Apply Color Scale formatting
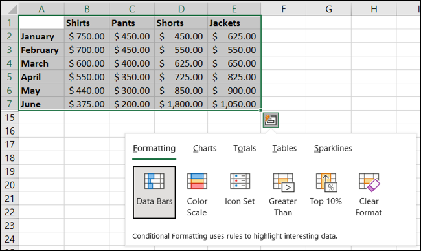 coord(197,192)
